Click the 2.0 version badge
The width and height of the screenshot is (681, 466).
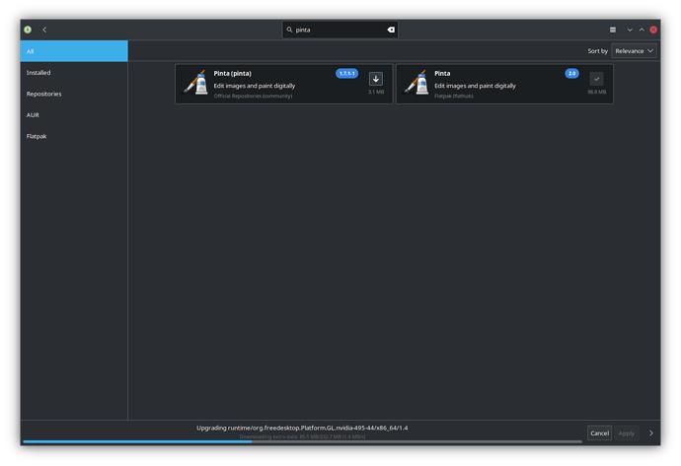pyautogui.click(x=571, y=73)
